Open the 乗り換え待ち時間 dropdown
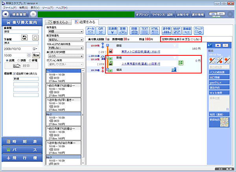Screen dimensions: 236x172 tap(65, 57)
